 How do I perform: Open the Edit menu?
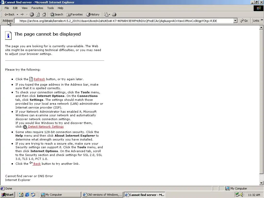[15, 8]
